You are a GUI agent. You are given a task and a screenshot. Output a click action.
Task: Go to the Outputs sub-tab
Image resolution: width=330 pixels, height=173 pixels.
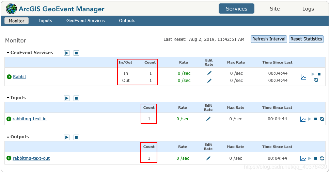(127, 21)
